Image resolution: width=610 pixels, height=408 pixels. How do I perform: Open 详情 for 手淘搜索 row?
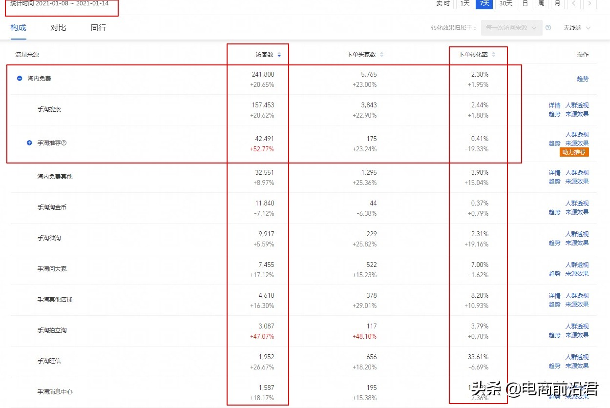click(x=554, y=105)
